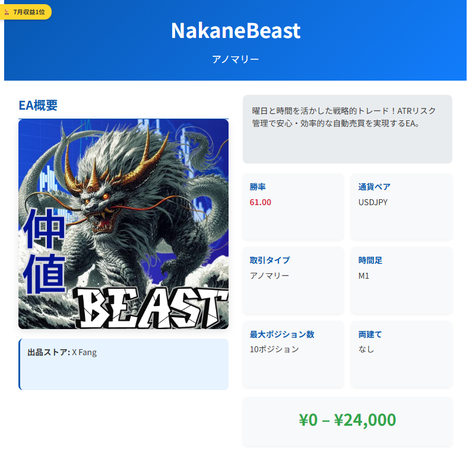Click the blue header banner area
The image size is (469, 453).
236,40
